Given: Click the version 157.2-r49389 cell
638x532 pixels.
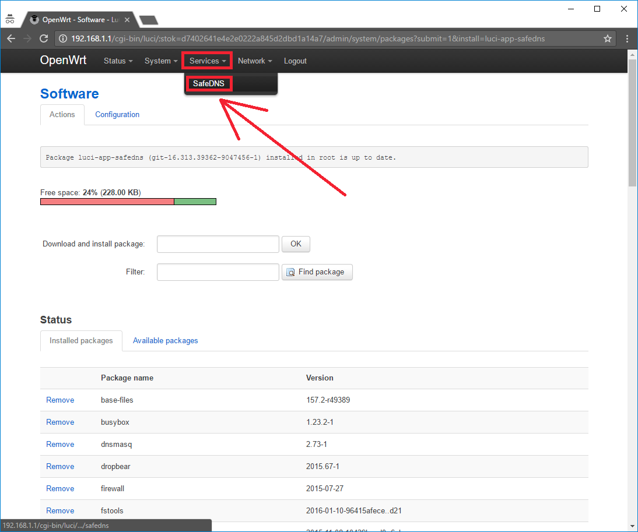Looking at the screenshot, I should click(328, 400).
